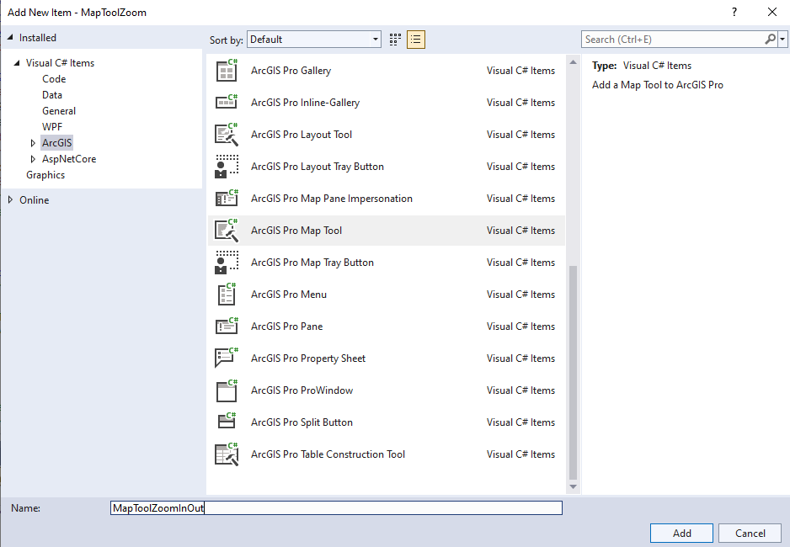Expand the ArcGIS tree node
Viewport: 790px width, 547px height.
click(x=33, y=143)
